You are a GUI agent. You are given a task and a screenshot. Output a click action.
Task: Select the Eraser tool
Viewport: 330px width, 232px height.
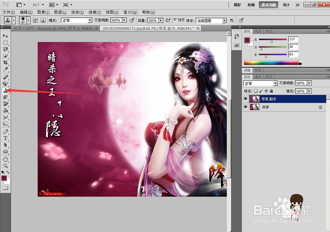click(x=6, y=103)
